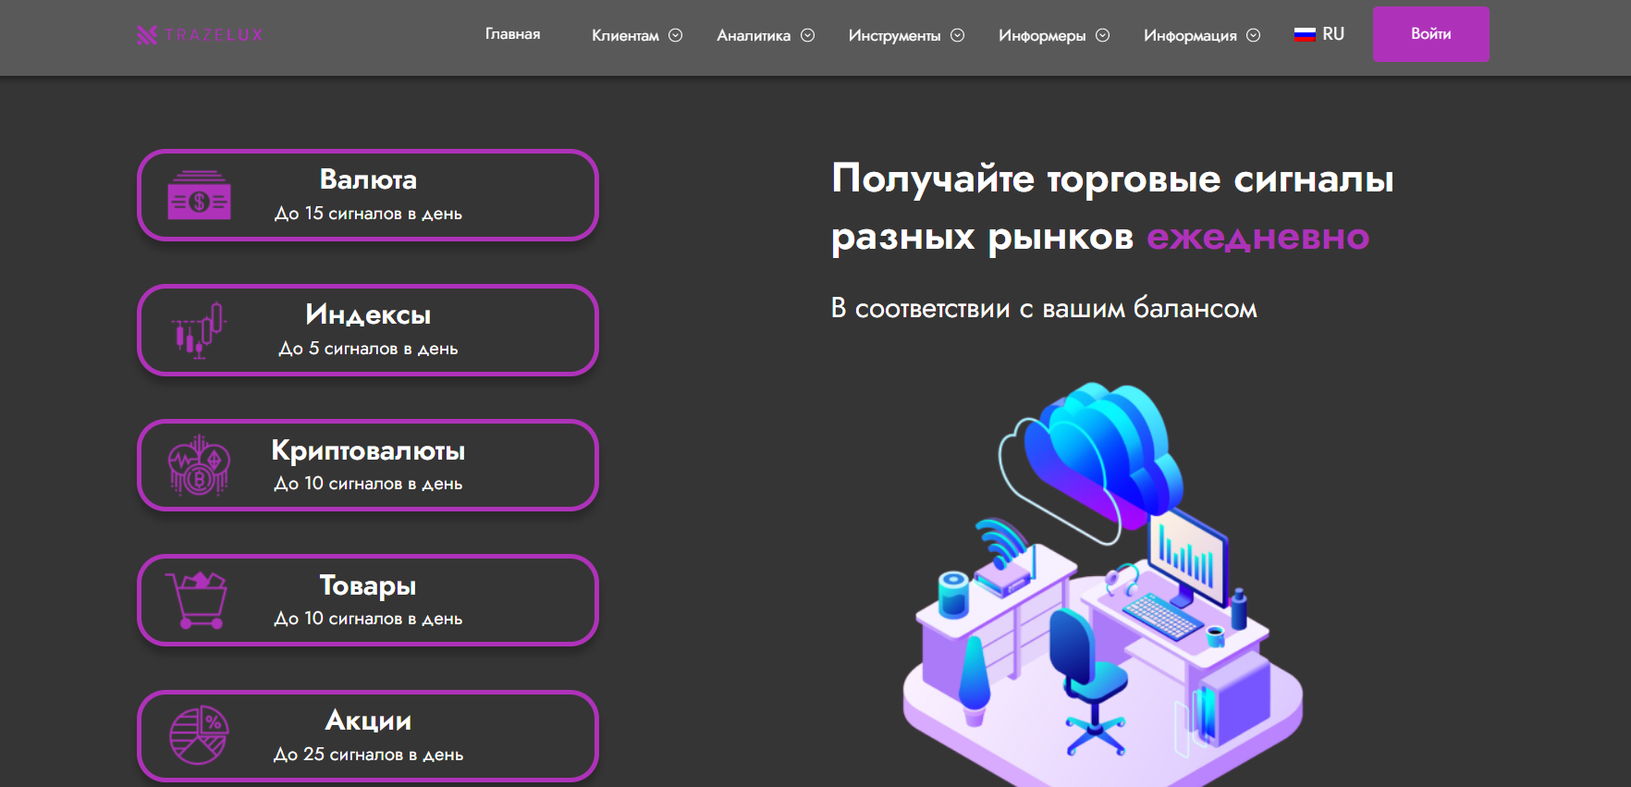
Task: Click the highlighted word ежедневно in the heading
Action: coord(1257,238)
